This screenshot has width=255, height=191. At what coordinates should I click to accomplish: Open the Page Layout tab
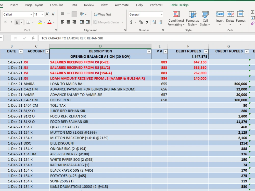34,5
